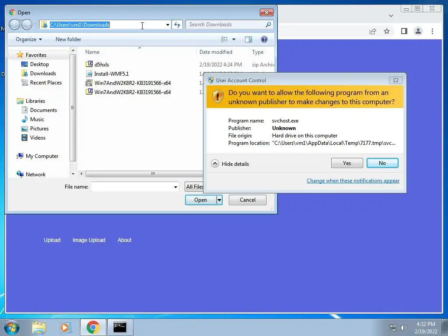Image resolution: width=448 pixels, height=336 pixels.
Task: Open the Image Upload page link
Action: point(89,240)
